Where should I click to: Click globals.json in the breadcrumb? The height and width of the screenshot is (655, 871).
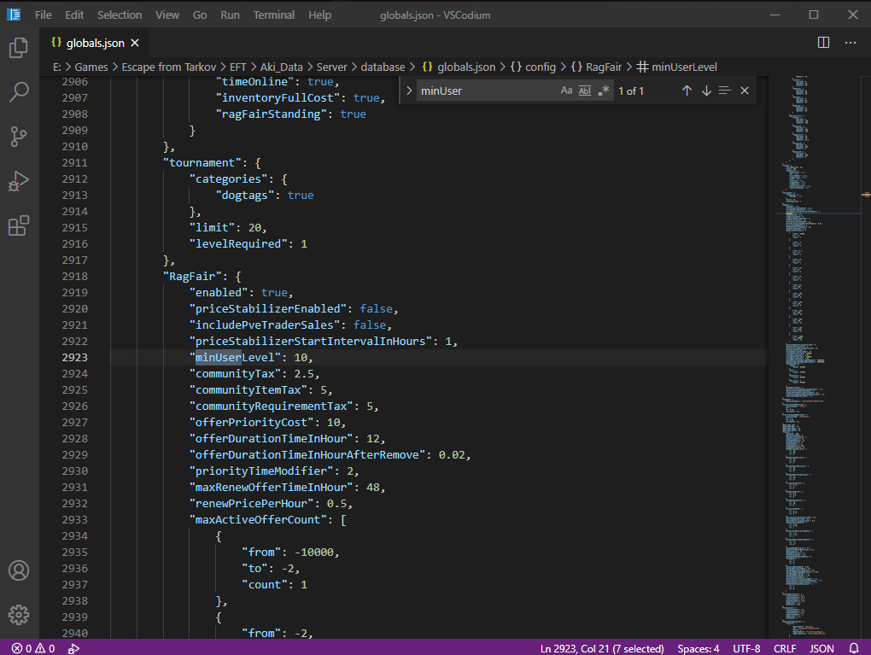[459, 67]
